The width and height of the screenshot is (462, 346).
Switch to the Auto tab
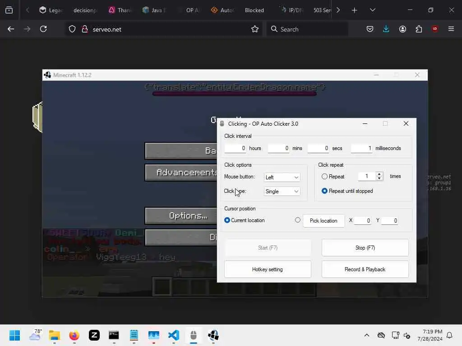click(x=222, y=10)
